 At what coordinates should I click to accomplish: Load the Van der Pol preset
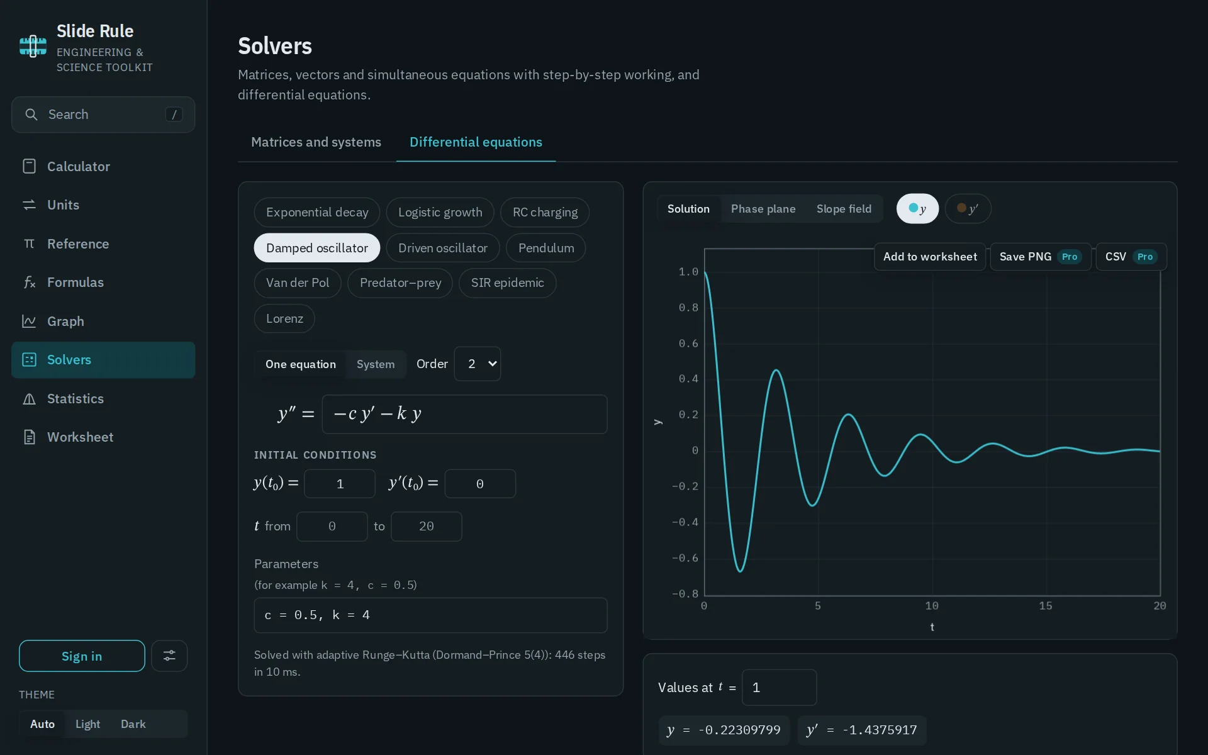[298, 283]
